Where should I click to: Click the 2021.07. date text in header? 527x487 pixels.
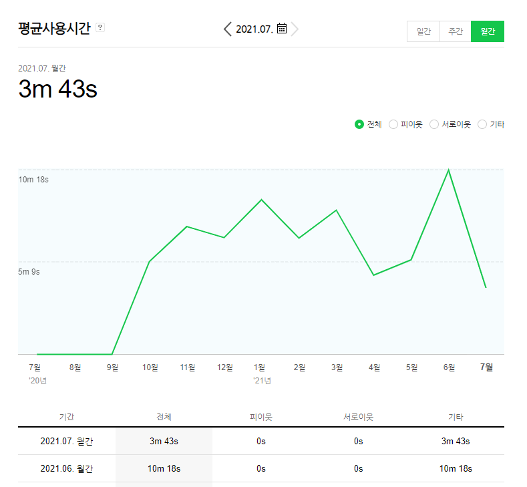point(254,29)
